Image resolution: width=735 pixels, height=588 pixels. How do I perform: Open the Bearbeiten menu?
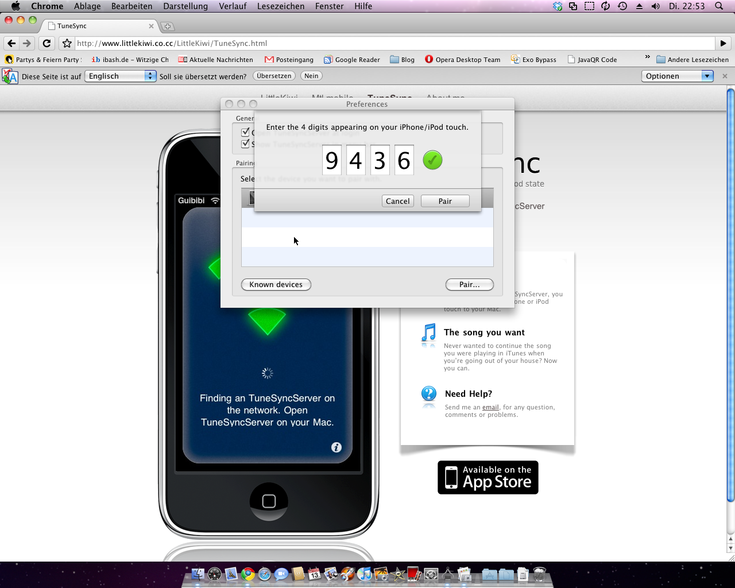pyautogui.click(x=132, y=6)
